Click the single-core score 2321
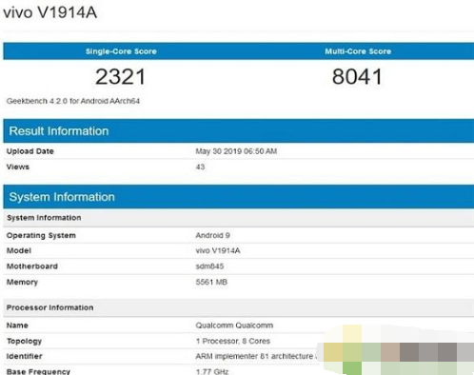Viewport: 474px width, 375px height. (x=121, y=77)
